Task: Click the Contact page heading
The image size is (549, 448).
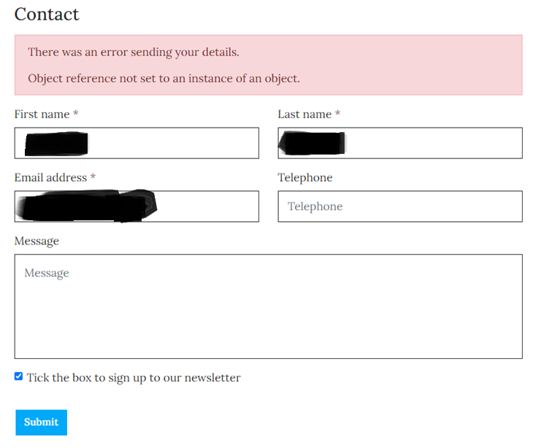Action: 47,15
